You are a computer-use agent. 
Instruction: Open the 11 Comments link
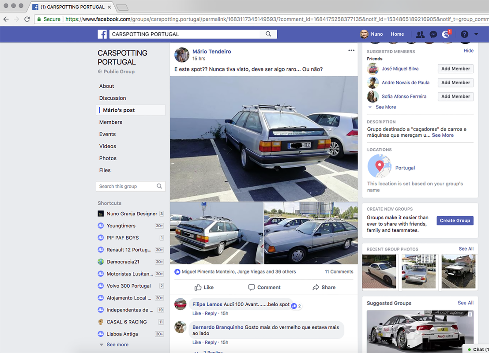[x=339, y=272]
